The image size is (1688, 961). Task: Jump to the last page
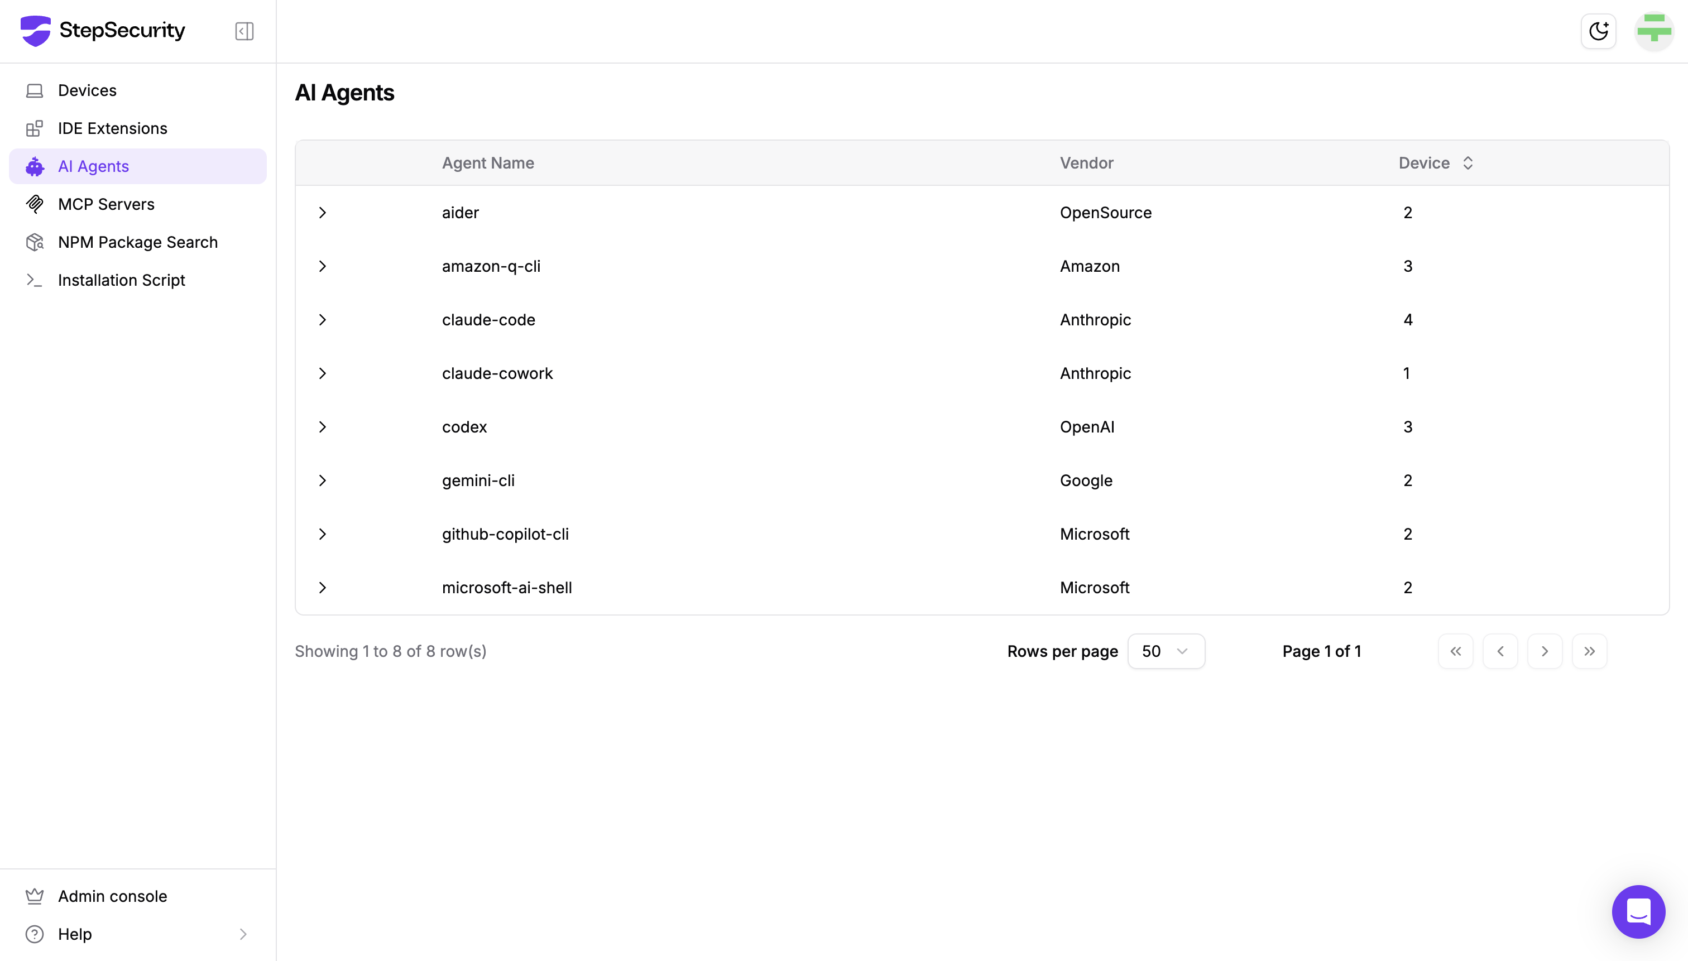click(x=1589, y=651)
